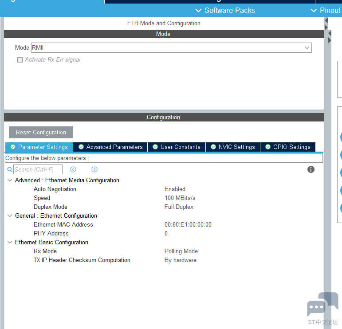Screen dimensions: 342x329
Task: Open the Pinout menu
Action: pyautogui.click(x=326, y=10)
